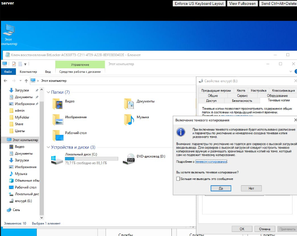Open Customize Quick Access Toolbar dropdown arrow
The width and height of the screenshot is (297, 236).
[x=25, y=64]
